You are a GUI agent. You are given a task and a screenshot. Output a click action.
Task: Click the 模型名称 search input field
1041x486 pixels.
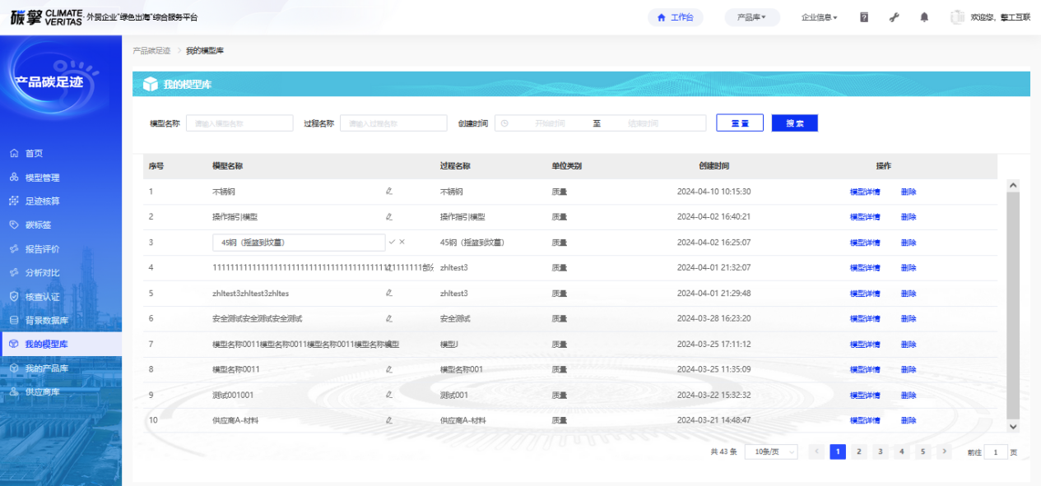pyautogui.click(x=239, y=123)
